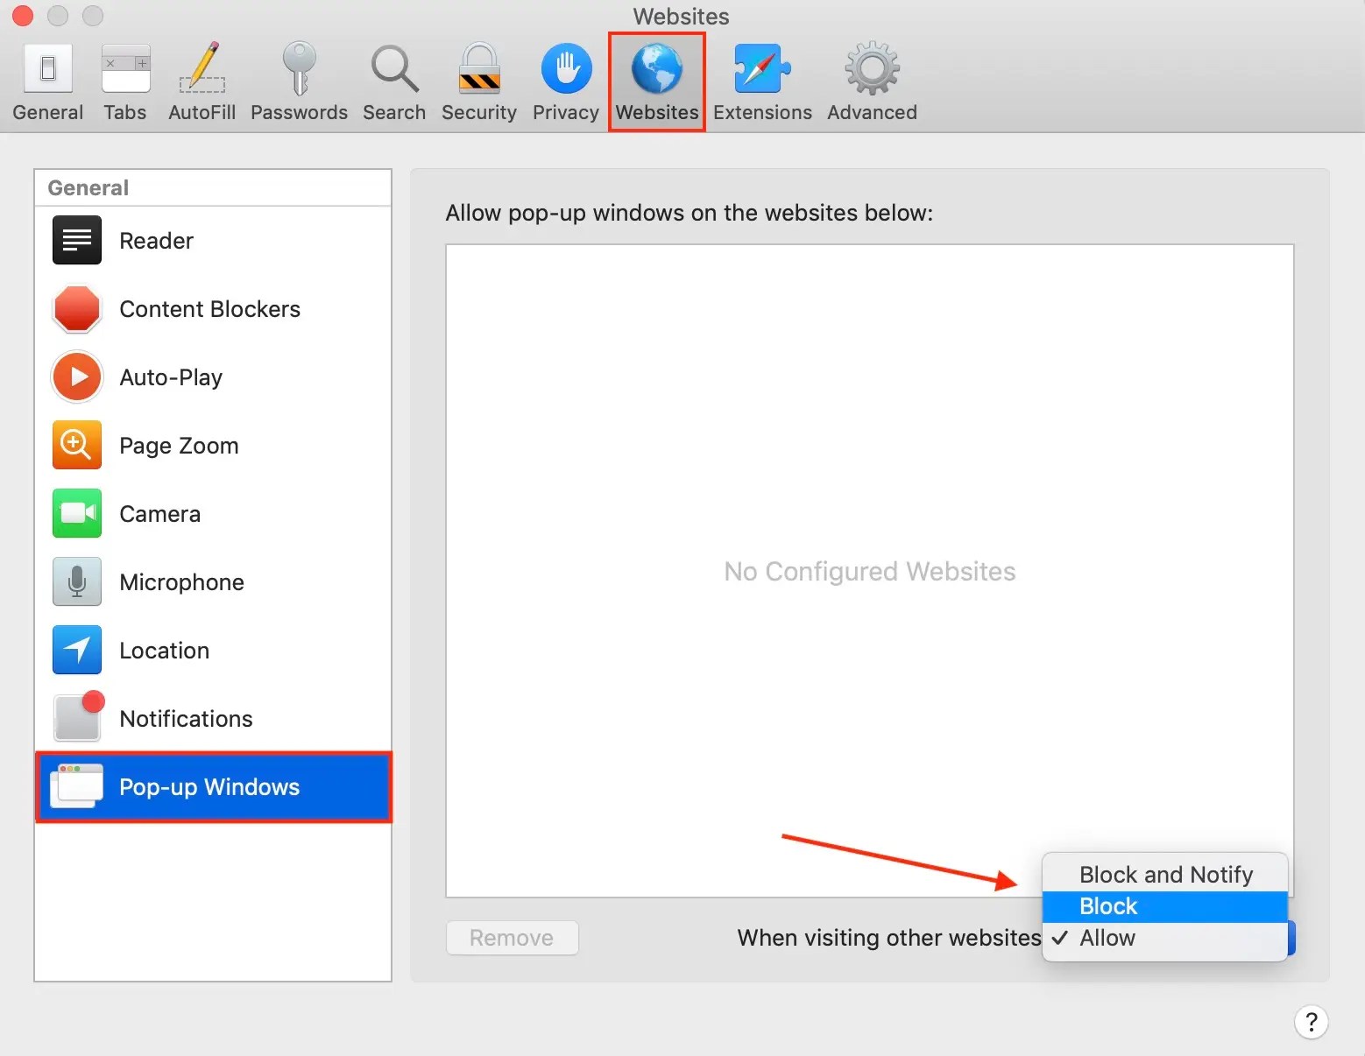
Task: Select Auto-Play in the sidebar
Action: [213, 377]
